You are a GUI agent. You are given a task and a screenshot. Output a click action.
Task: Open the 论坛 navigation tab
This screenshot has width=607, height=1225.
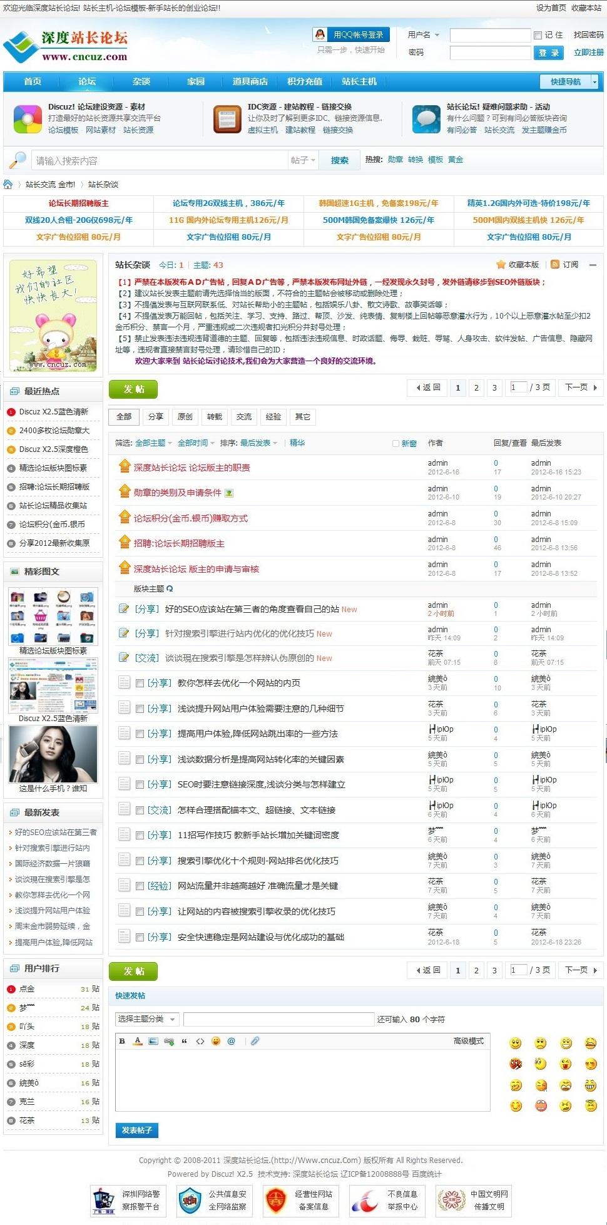coord(87,81)
